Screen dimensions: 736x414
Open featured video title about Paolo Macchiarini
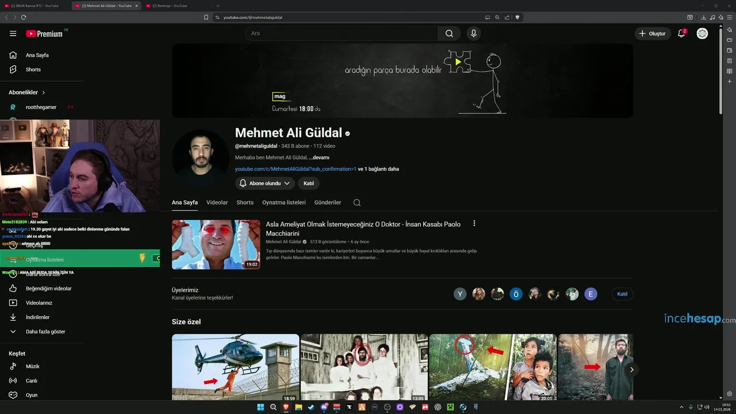363,229
